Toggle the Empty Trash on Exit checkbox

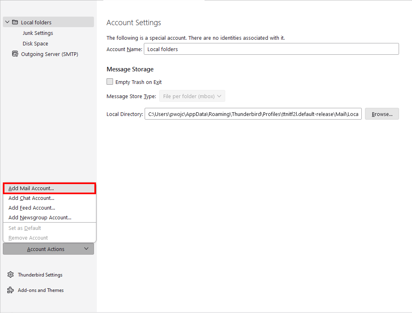click(x=110, y=82)
